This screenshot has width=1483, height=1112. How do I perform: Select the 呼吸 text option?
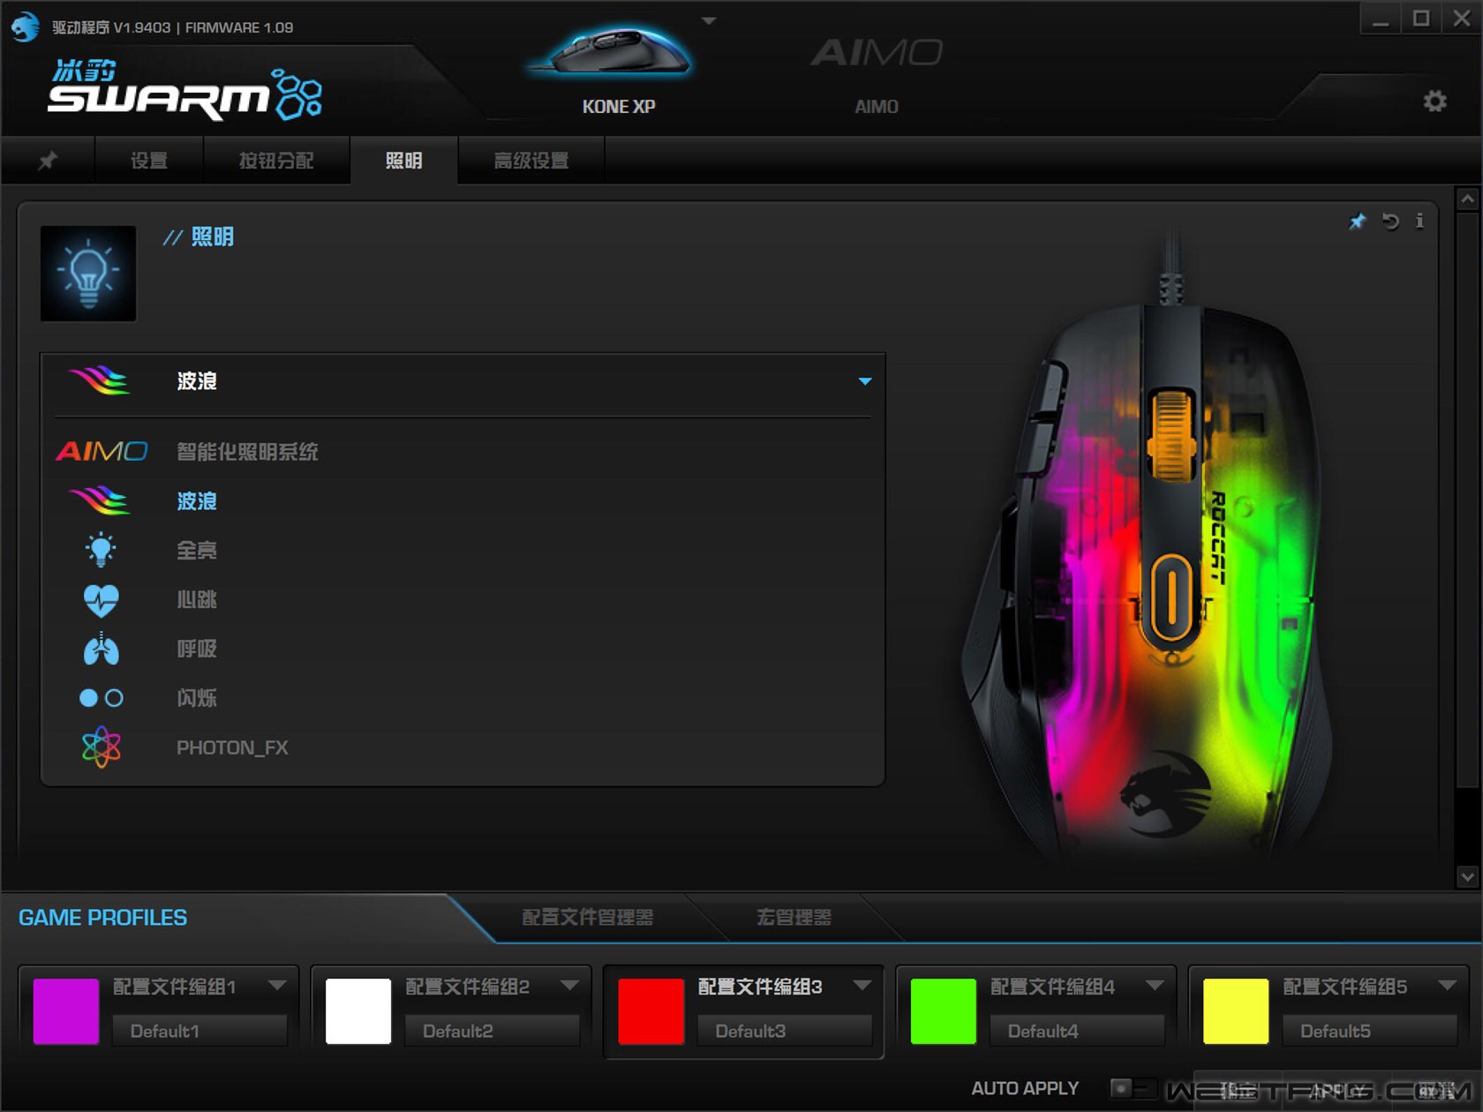point(197,650)
